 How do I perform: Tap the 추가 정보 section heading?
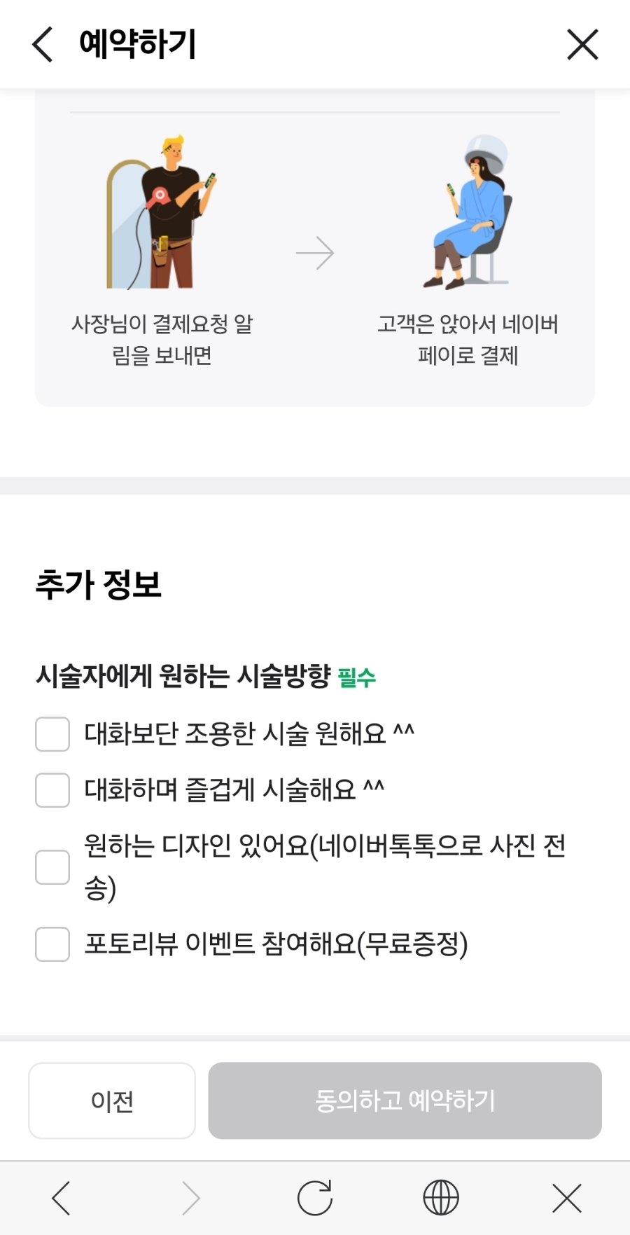click(99, 584)
